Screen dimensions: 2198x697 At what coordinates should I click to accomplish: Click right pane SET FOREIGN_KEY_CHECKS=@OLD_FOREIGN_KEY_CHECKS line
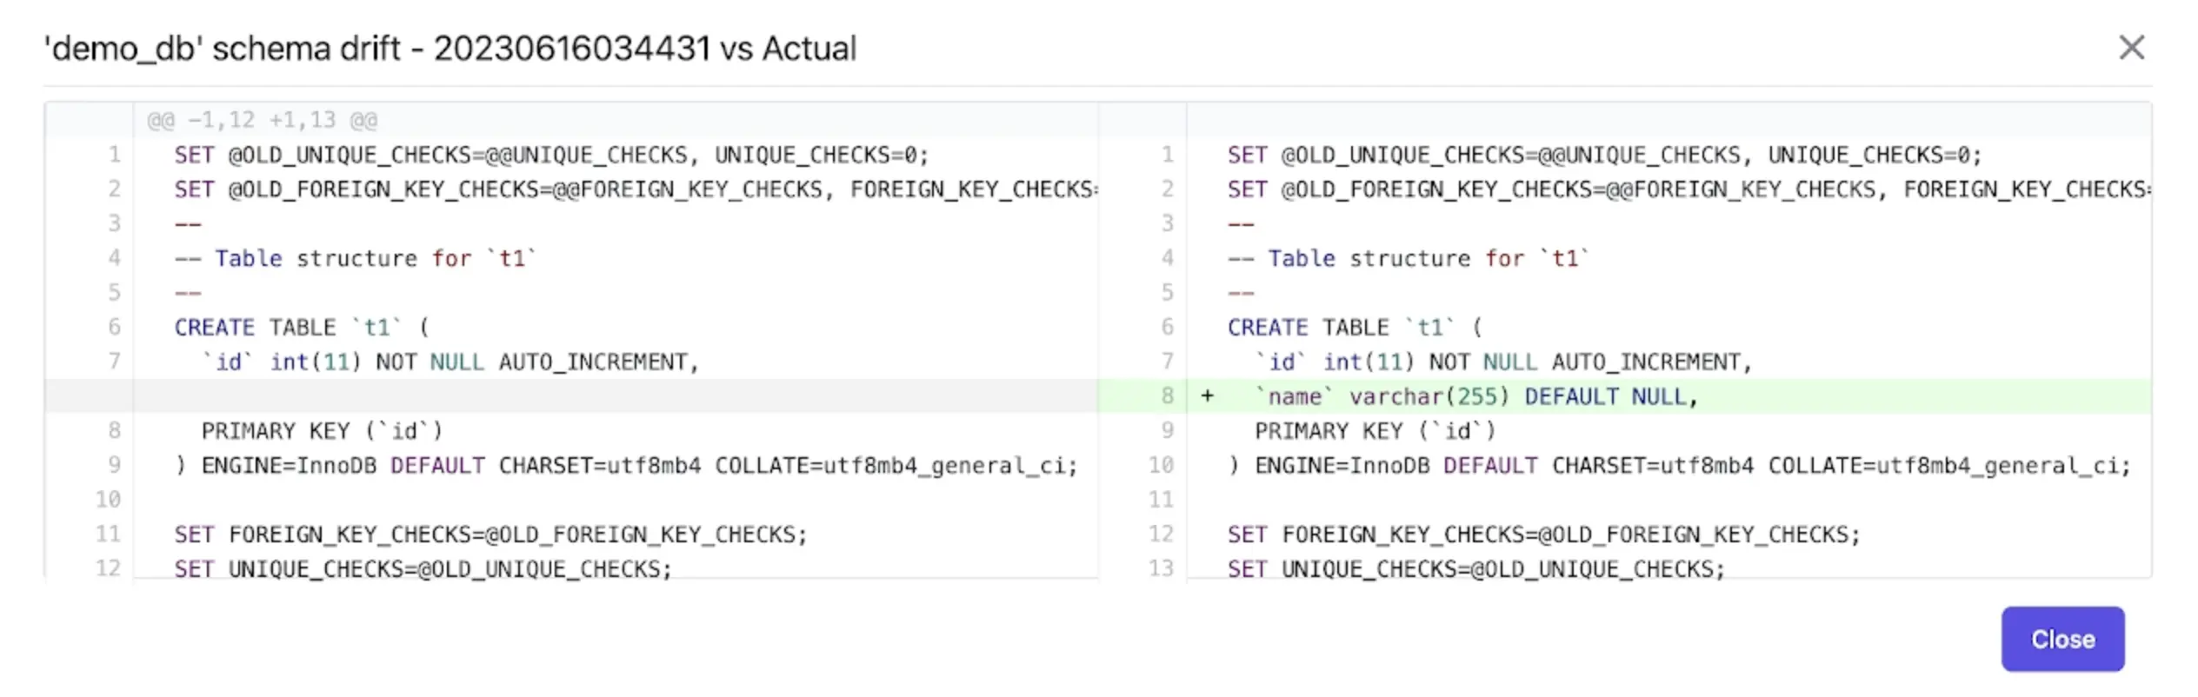(1544, 534)
